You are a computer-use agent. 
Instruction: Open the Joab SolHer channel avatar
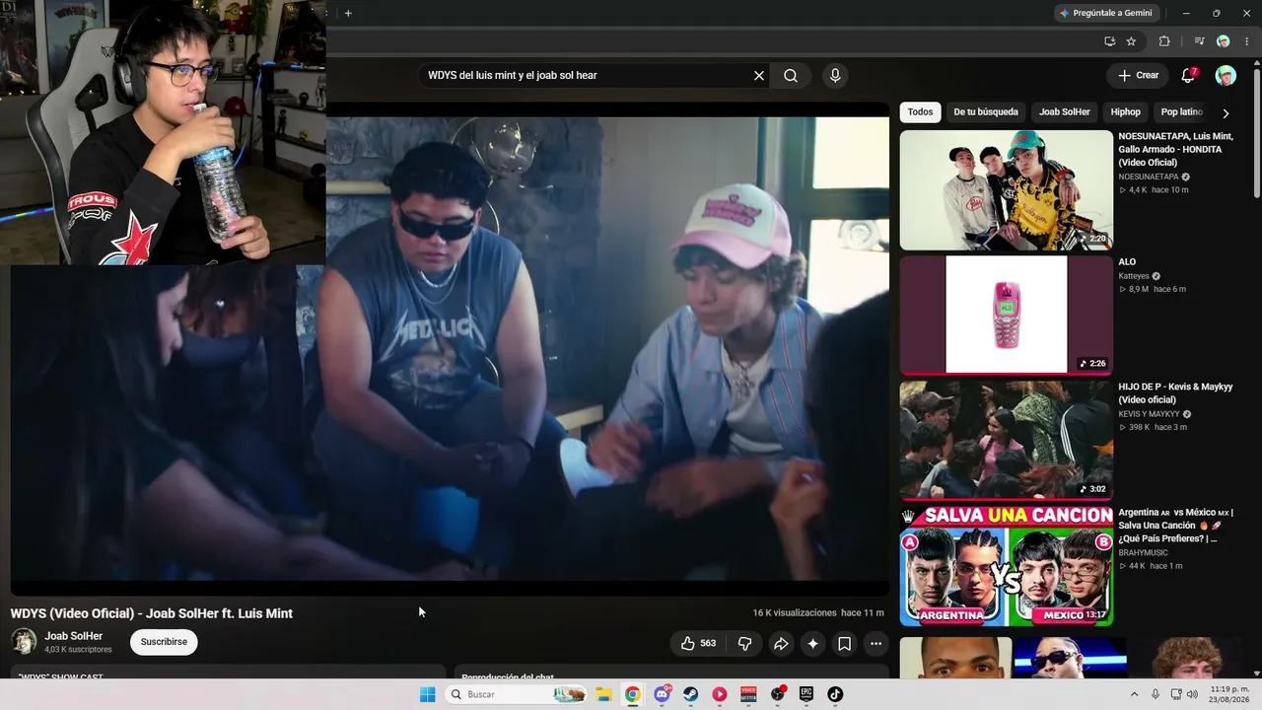pyautogui.click(x=24, y=642)
